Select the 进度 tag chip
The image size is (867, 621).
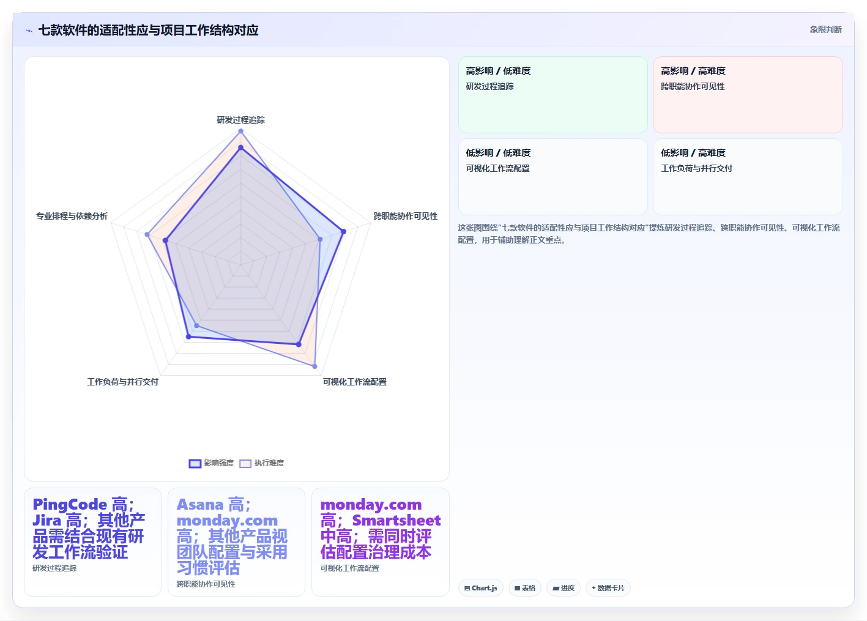pyautogui.click(x=564, y=588)
